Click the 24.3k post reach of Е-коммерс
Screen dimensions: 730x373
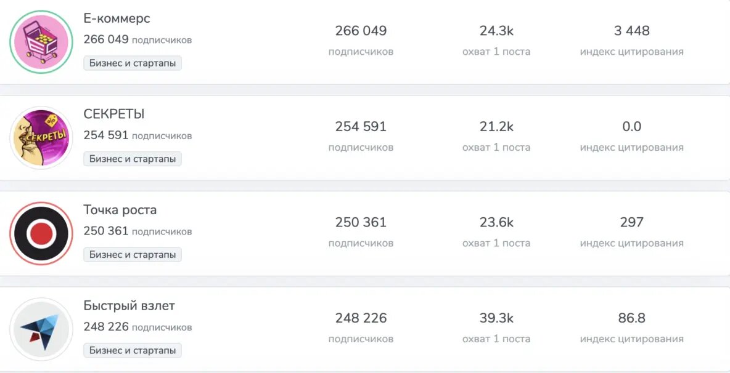[x=496, y=30]
